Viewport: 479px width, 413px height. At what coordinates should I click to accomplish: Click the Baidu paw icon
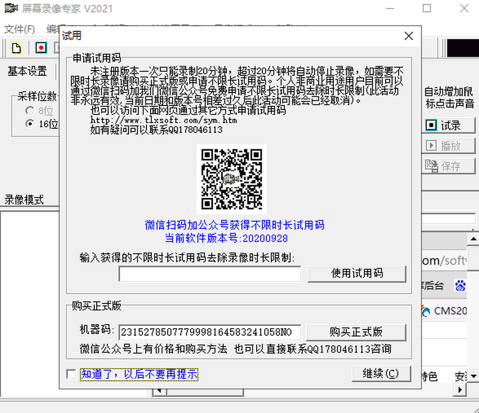(460, 285)
